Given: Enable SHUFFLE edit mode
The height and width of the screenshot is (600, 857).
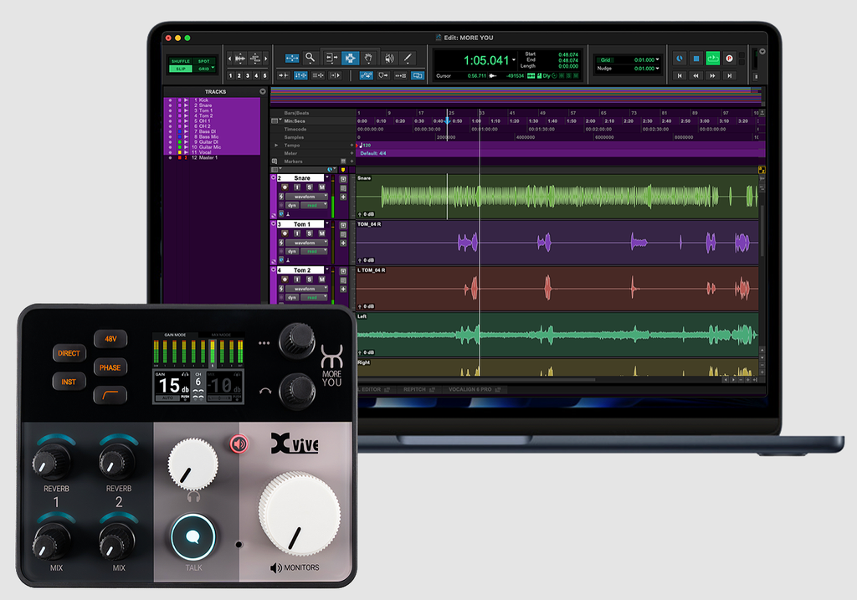Looking at the screenshot, I should tap(180, 61).
